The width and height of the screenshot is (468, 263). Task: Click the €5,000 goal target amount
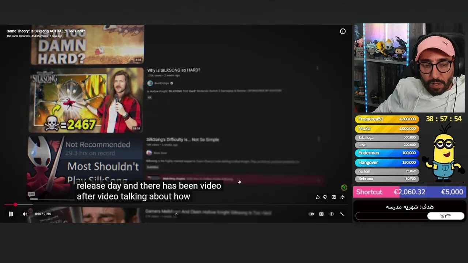(452, 192)
